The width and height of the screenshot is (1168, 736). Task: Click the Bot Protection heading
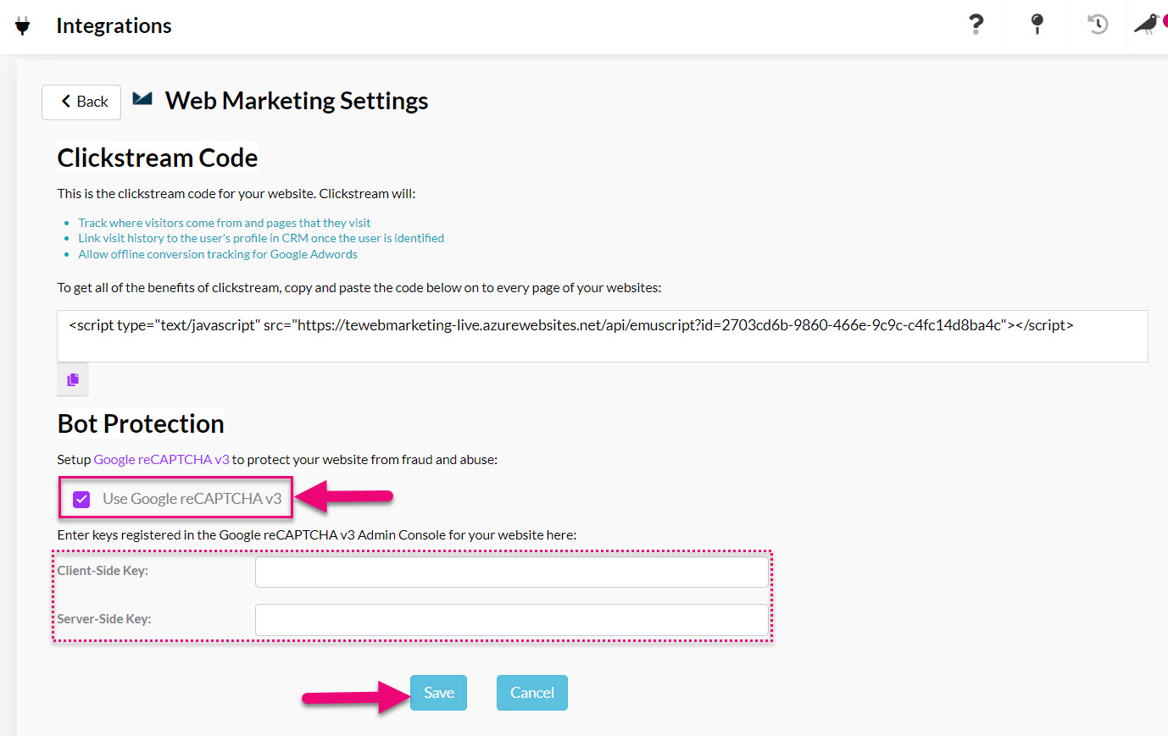click(x=141, y=423)
